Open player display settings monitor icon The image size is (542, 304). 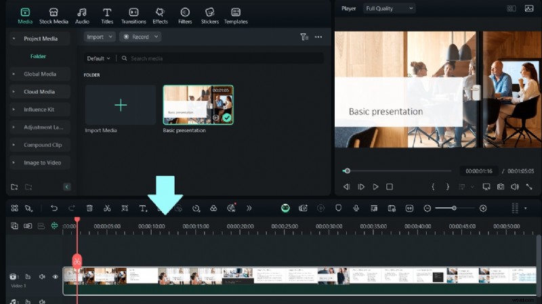(x=486, y=187)
